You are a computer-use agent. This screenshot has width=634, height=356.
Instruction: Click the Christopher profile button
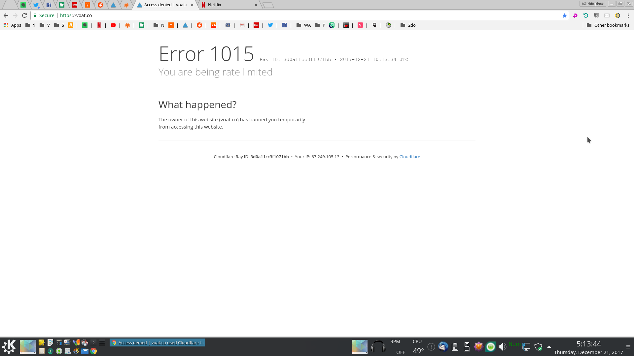[592, 4]
